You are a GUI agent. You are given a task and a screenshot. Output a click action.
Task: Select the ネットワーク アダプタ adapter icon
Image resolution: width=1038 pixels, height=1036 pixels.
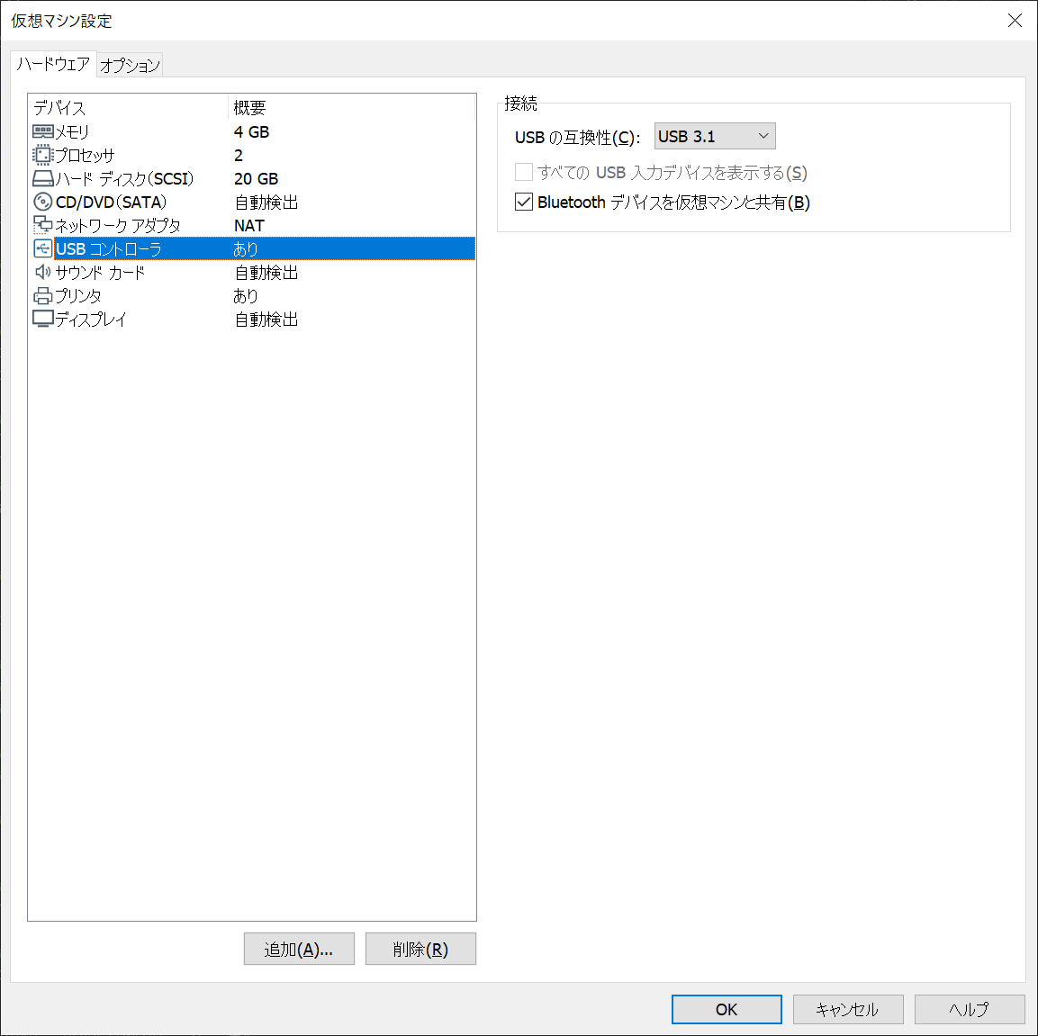(x=43, y=225)
